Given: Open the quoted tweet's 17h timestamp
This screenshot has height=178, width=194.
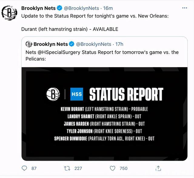Looking at the screenshot, I should tap(119, 44).
